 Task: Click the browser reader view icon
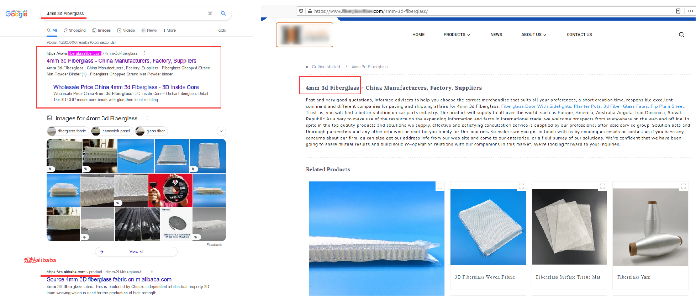(x=678, y=11)
